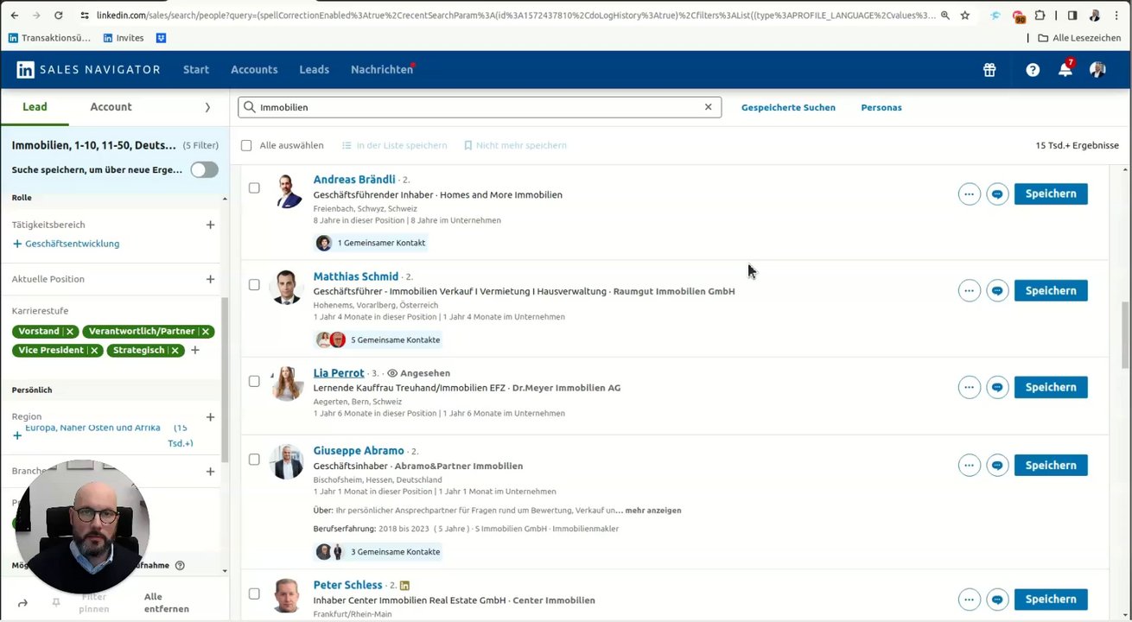Open more options for Lia Perrot
The image size is (1132, 622).
[969, 388]
